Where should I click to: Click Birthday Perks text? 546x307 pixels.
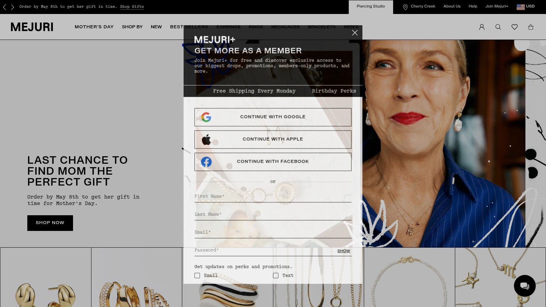(x=334, y=91)
